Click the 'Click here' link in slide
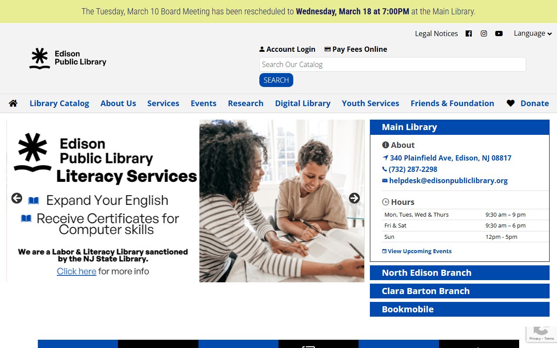557x348 pixels. 77,271
